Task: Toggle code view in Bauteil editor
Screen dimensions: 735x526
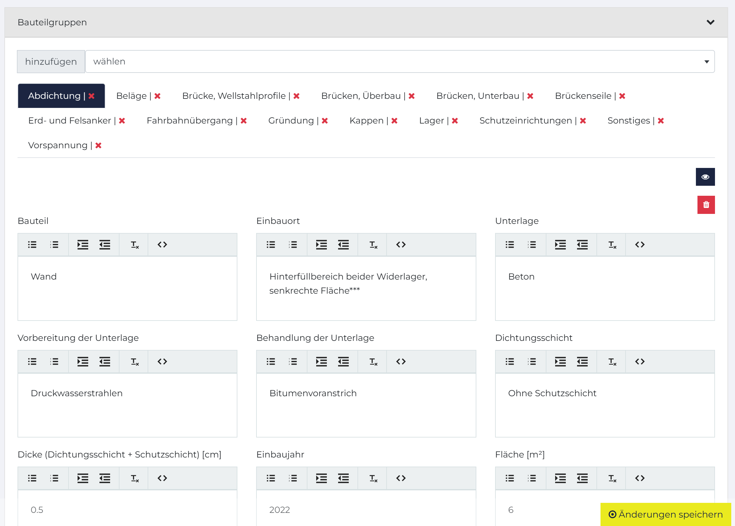Action: coord(162,245)
